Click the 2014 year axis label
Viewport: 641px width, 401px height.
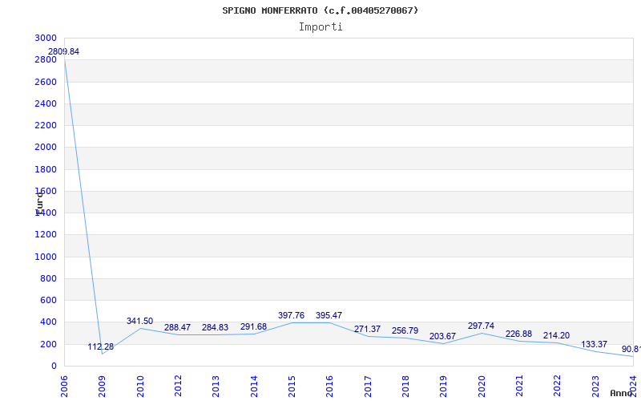tap(254, 386)
